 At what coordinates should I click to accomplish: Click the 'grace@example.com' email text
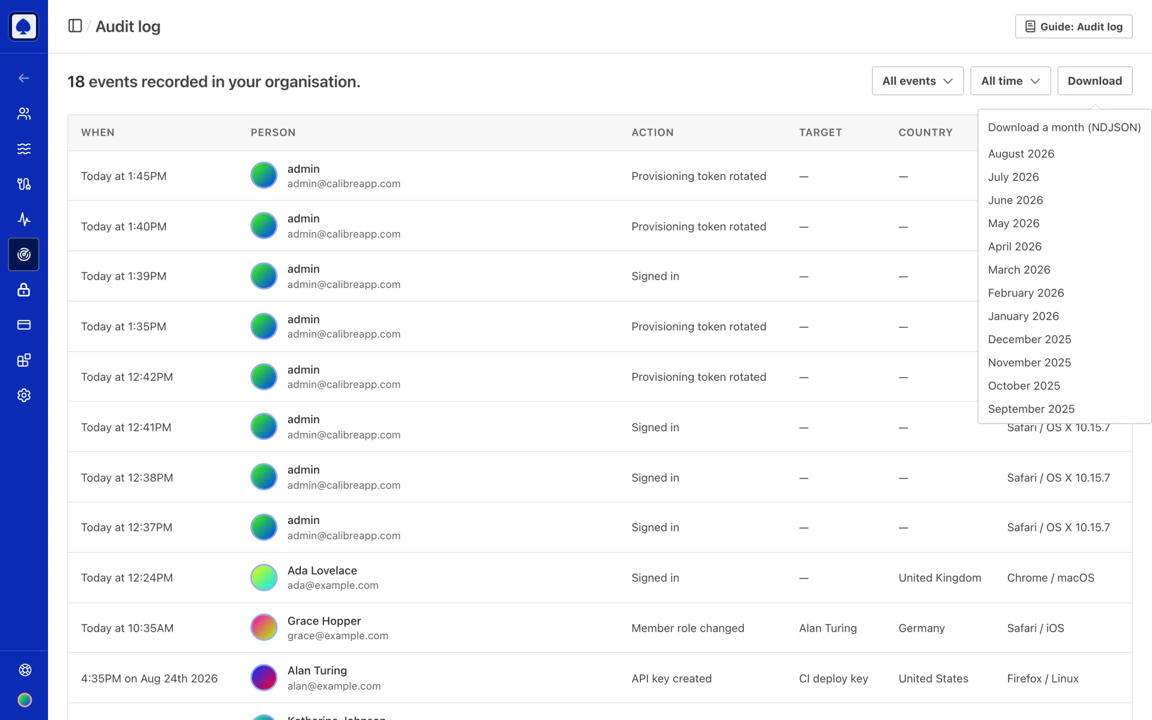click(x=337, y=636)
